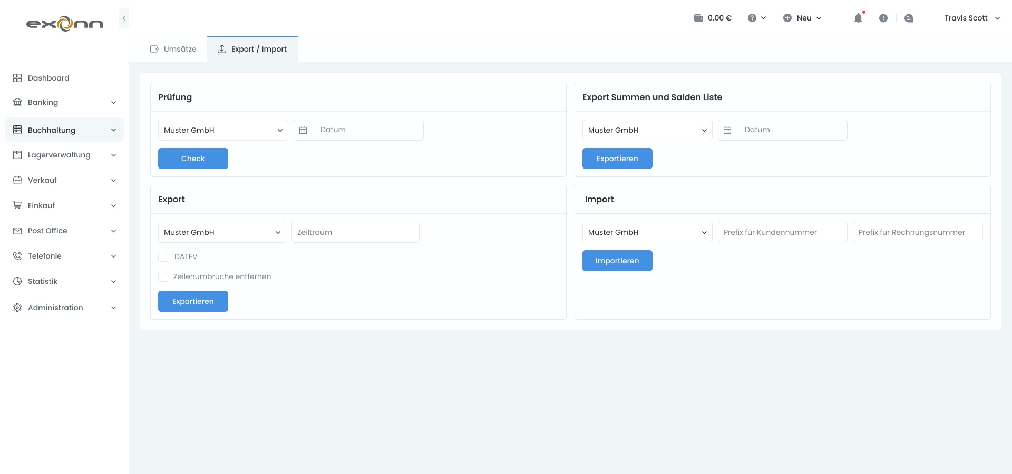This screenshot has width=1012, height=474.
Task: Open the notifications bell
Action: (859, 18)
